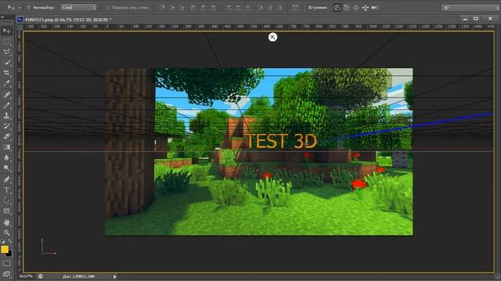Click the align bottom edges icon

182,8
